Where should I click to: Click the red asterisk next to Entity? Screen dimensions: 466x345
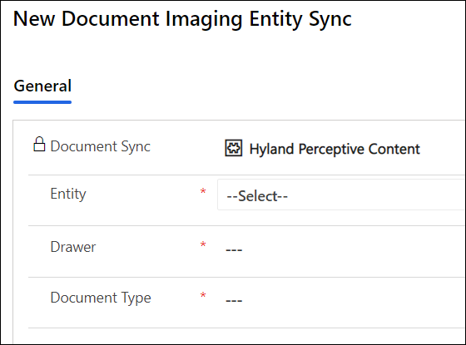[203, 191]
